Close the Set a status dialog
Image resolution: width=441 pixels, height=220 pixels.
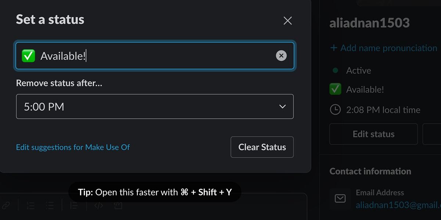click(x=287, y=21)
